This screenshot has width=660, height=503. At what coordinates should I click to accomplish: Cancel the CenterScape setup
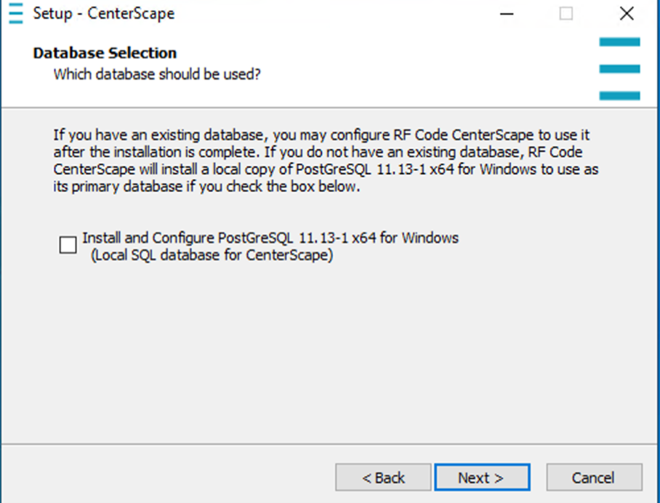click(593, 478)
